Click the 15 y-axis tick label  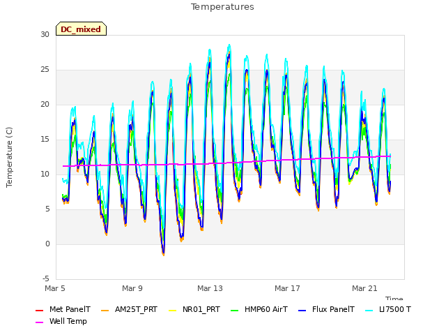pos(45,140)
